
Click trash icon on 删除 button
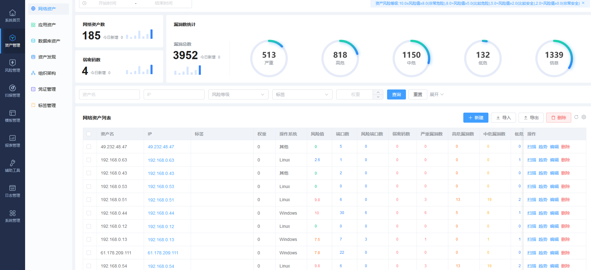point(553,118)
